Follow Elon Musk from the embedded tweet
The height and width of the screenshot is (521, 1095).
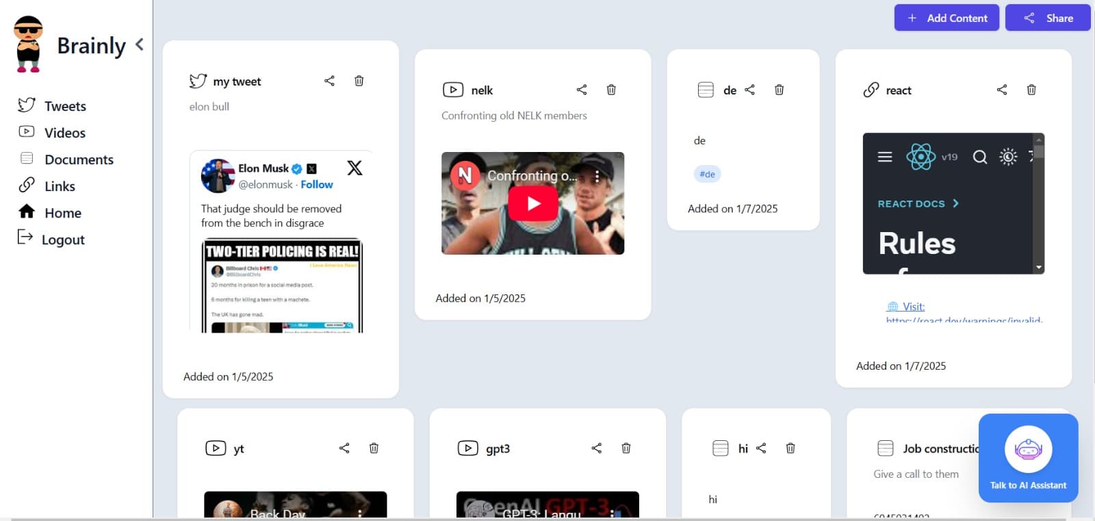316,184
